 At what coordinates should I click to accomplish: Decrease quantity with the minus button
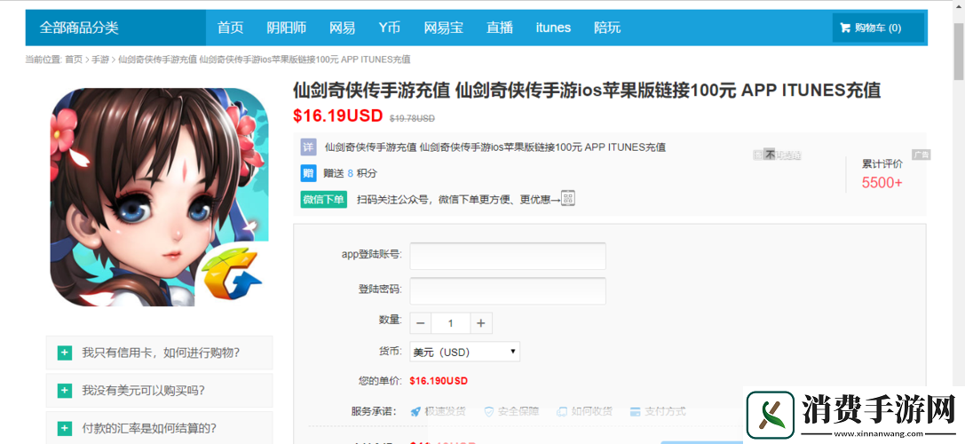pos(420,323)
